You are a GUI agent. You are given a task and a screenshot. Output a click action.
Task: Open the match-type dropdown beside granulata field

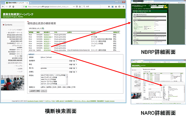coord(73,68)
